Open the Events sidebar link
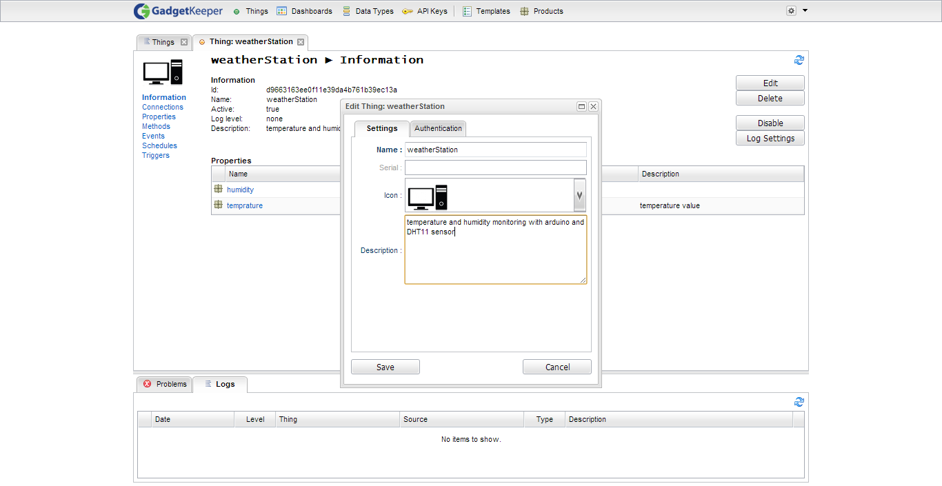 tap(153, 136)
